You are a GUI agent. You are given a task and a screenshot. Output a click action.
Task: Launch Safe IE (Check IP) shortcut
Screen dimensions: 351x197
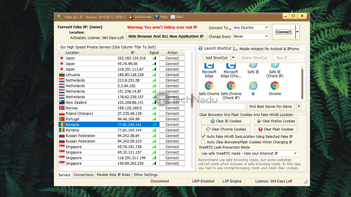coord(275,70)
